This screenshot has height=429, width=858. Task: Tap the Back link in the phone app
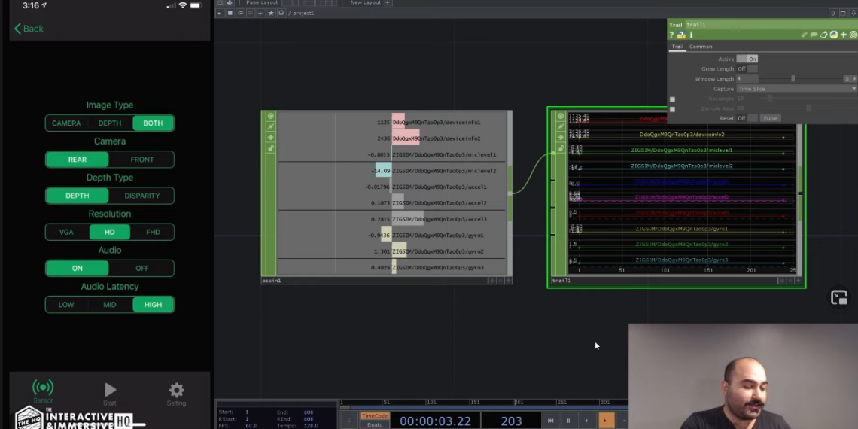29,29
